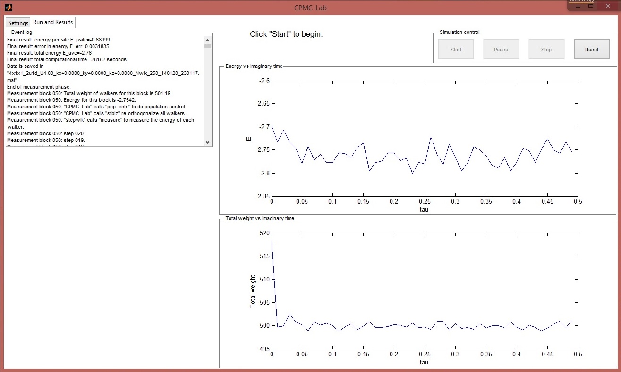
Task: Click the MATLAB logo in title bar
Action: (x=8, y=8)
